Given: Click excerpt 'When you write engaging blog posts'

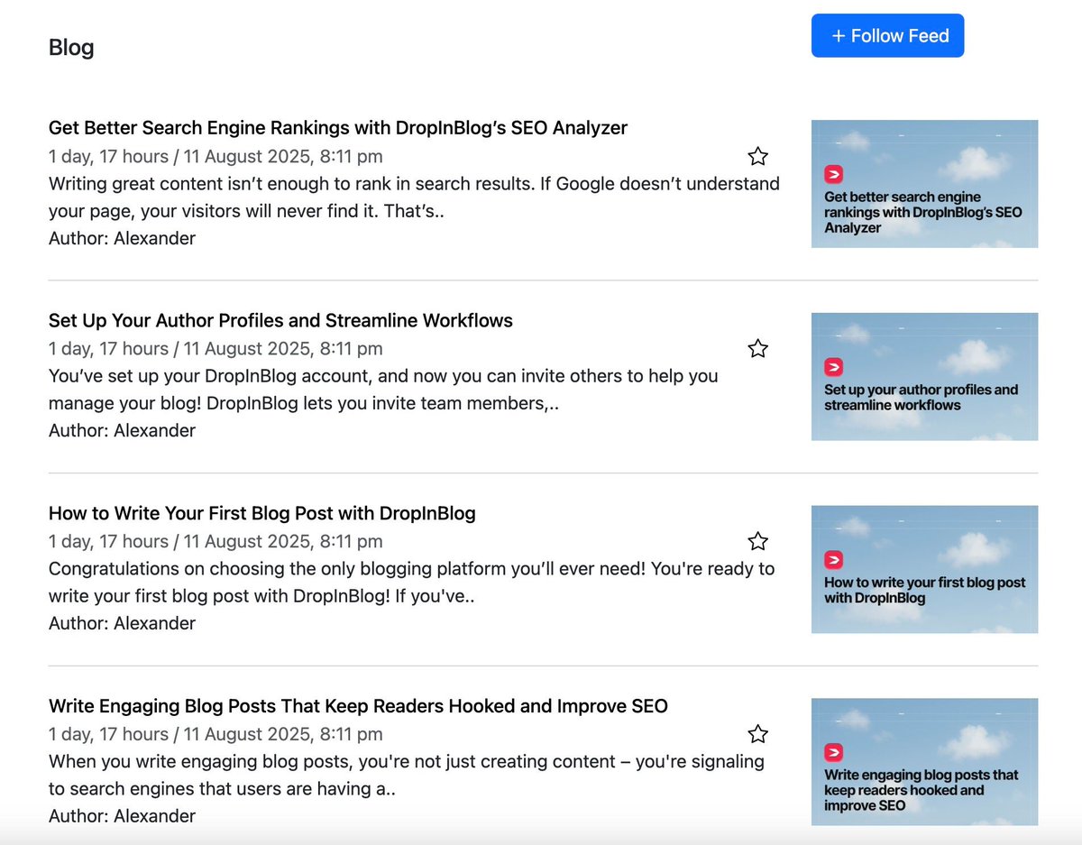Looking at the screenshot, I should 407,775.
